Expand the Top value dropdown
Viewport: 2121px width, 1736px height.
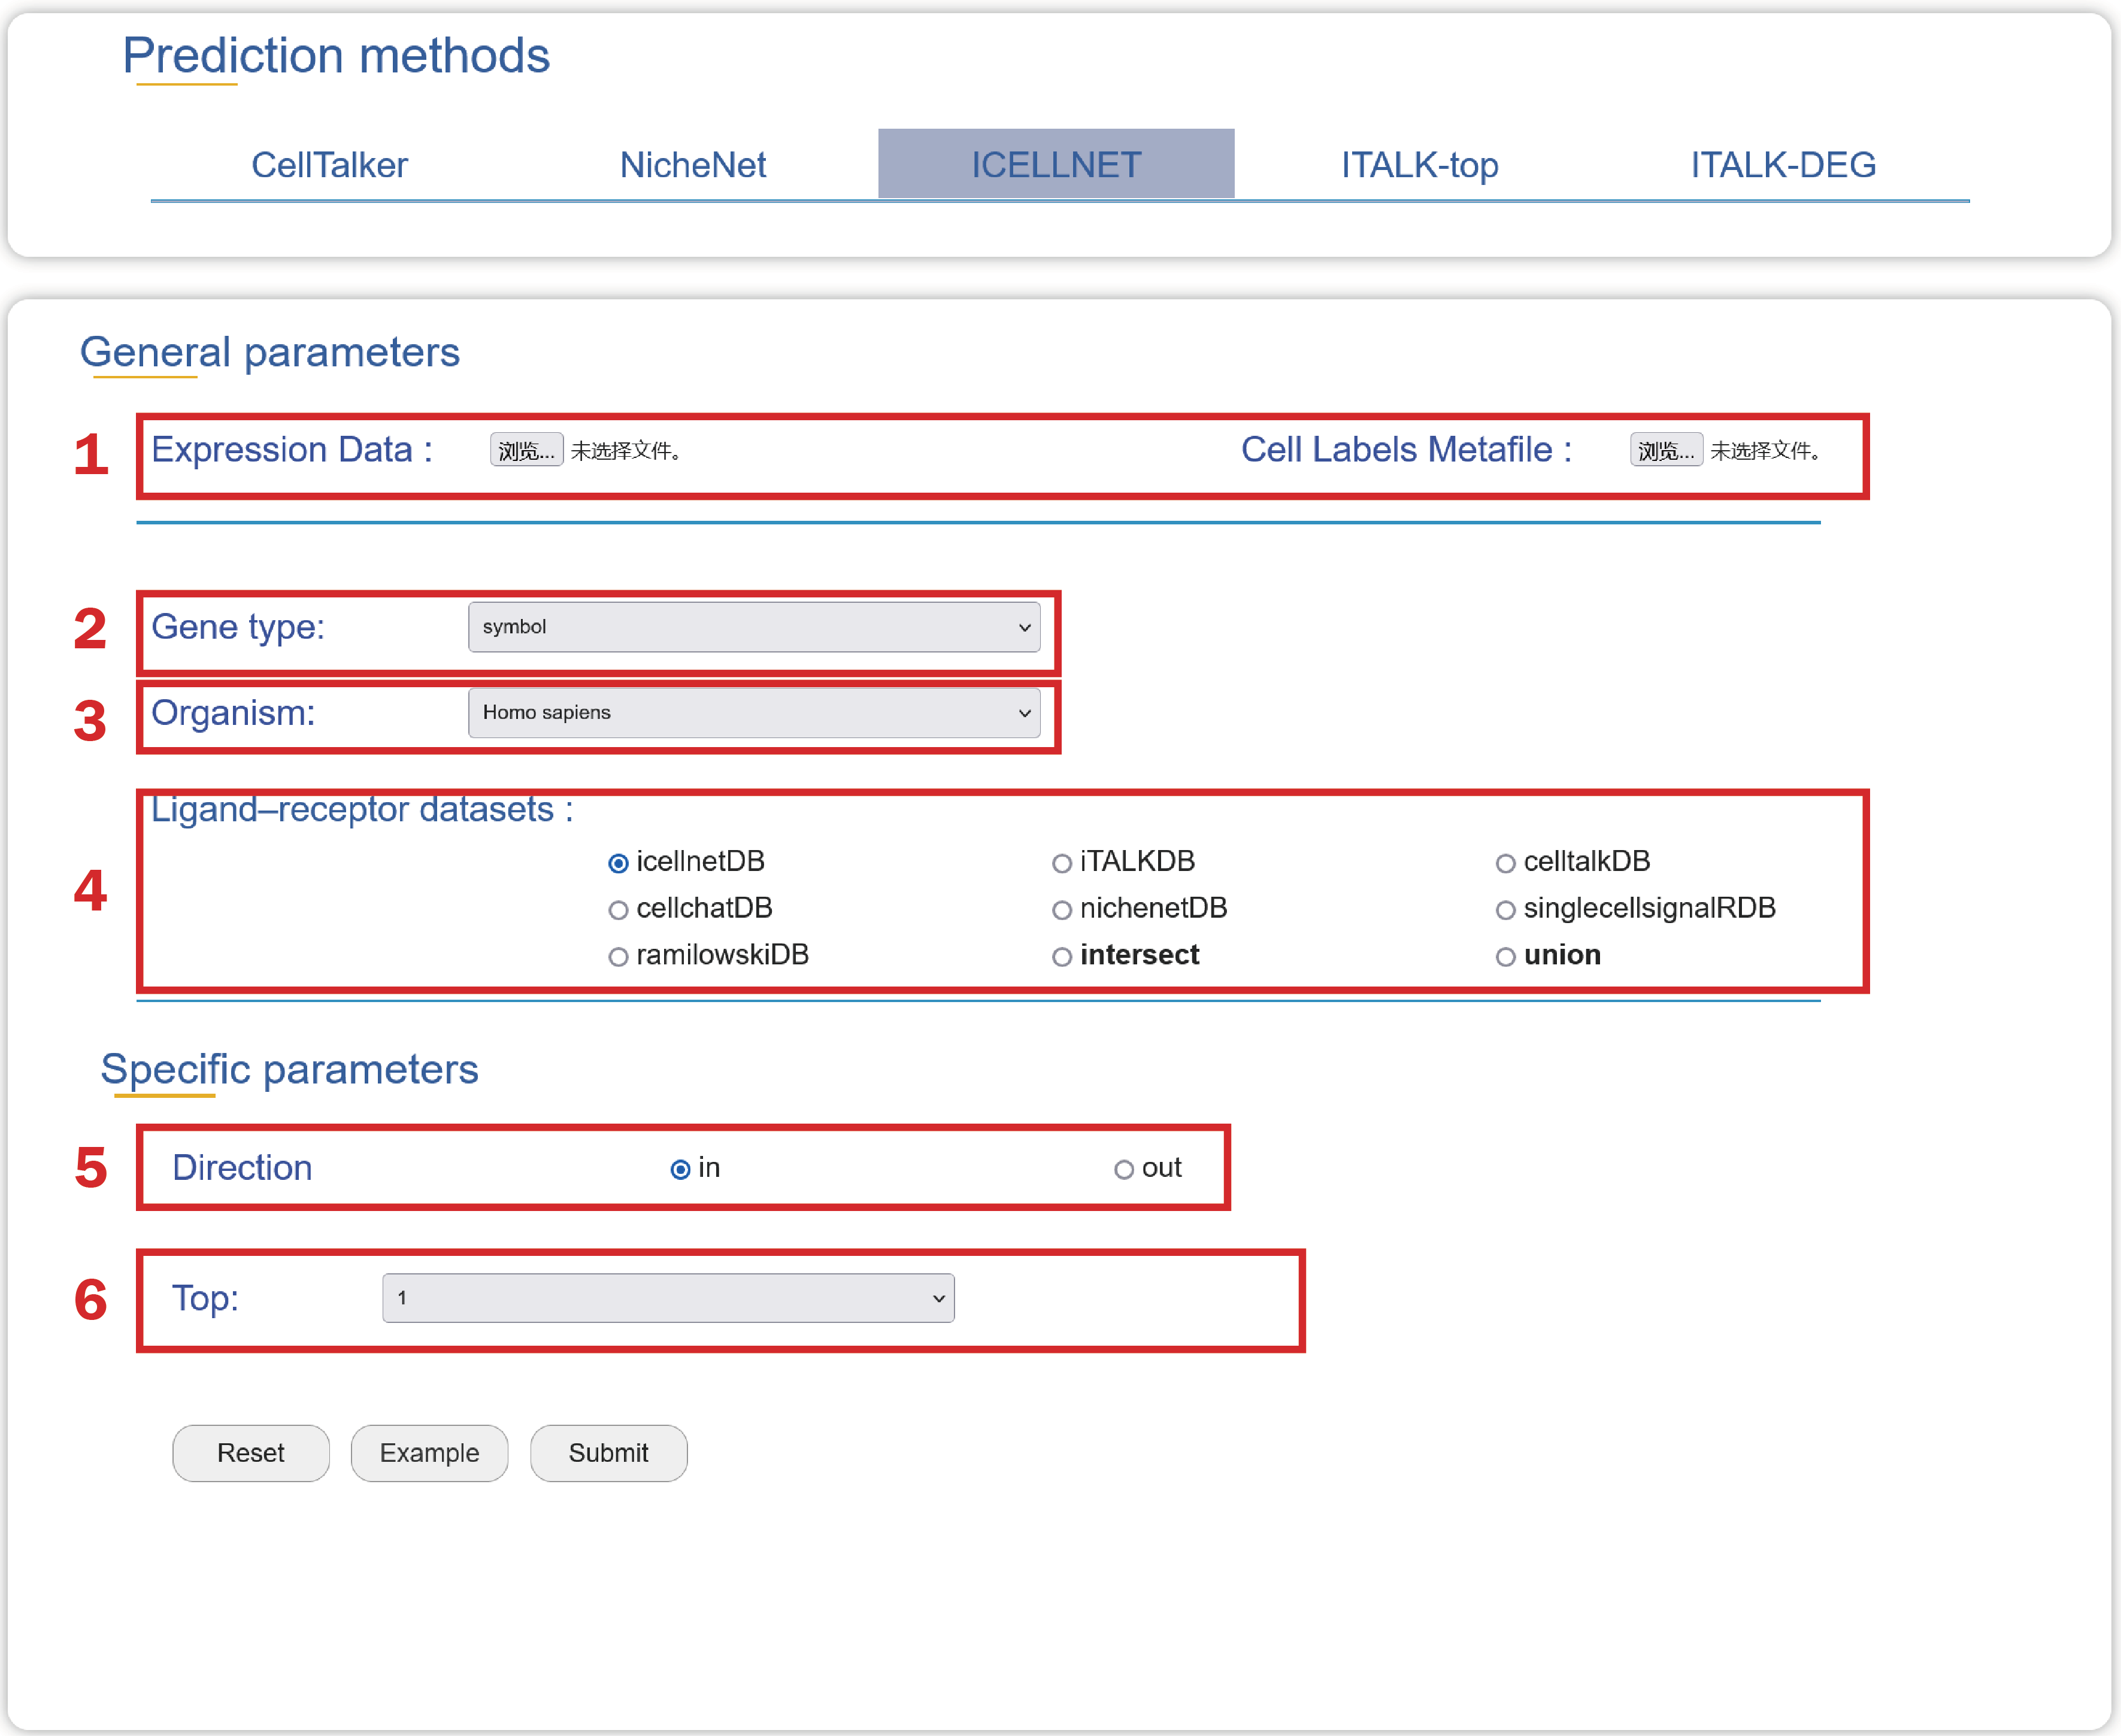coord(667,1298)
